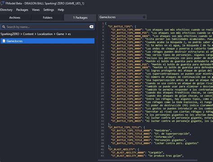Click the "ST_BATTLE_TIPS": { header line
Screen dimensions: 213x162
pyautogui.click(x=122, y=26)
